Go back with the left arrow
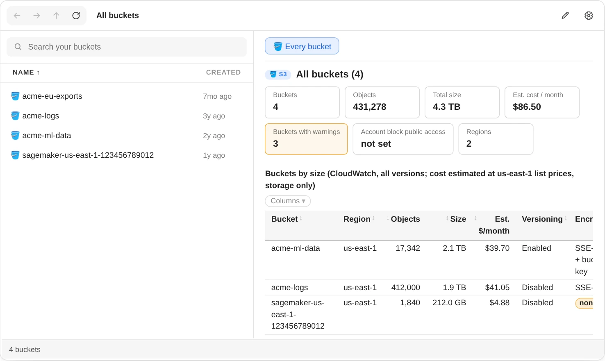 [17, 16]
